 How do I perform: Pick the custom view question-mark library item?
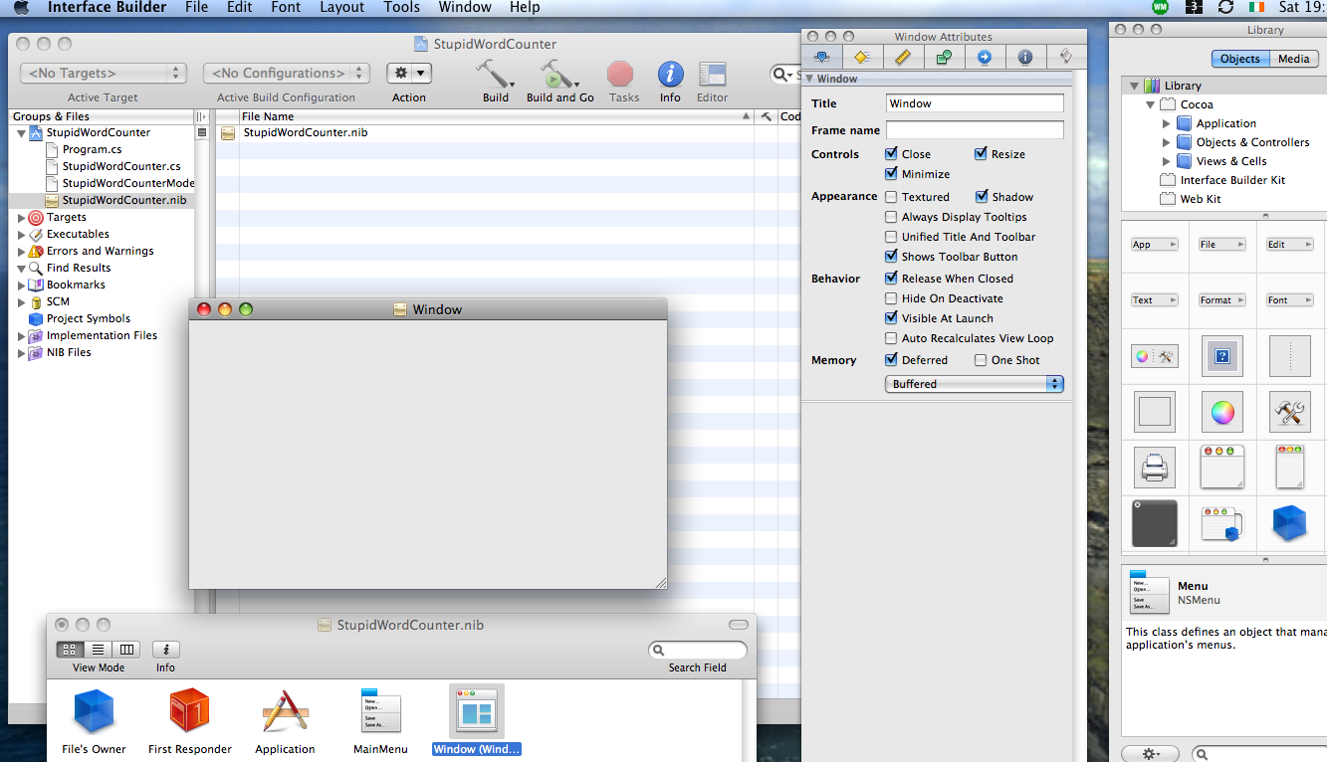[1222, 356]
